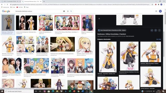Close the image preview panel
Viewport: 166px width, 93px height.
pos(99,19)
